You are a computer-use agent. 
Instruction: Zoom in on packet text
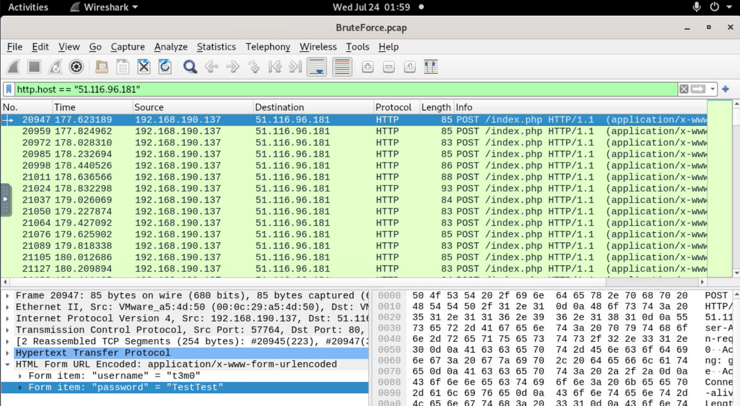point(368,67)
